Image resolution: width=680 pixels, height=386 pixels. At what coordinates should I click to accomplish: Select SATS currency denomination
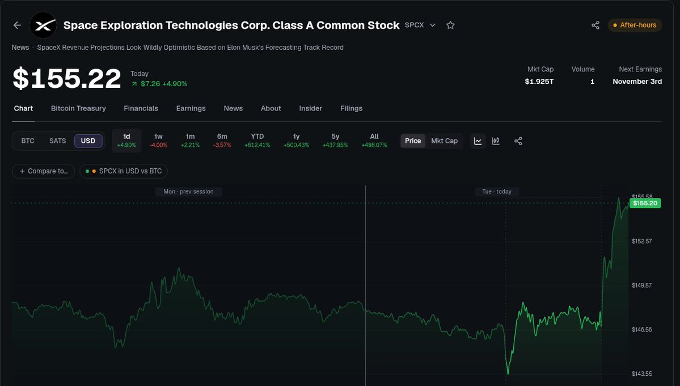tap(58, 141)
